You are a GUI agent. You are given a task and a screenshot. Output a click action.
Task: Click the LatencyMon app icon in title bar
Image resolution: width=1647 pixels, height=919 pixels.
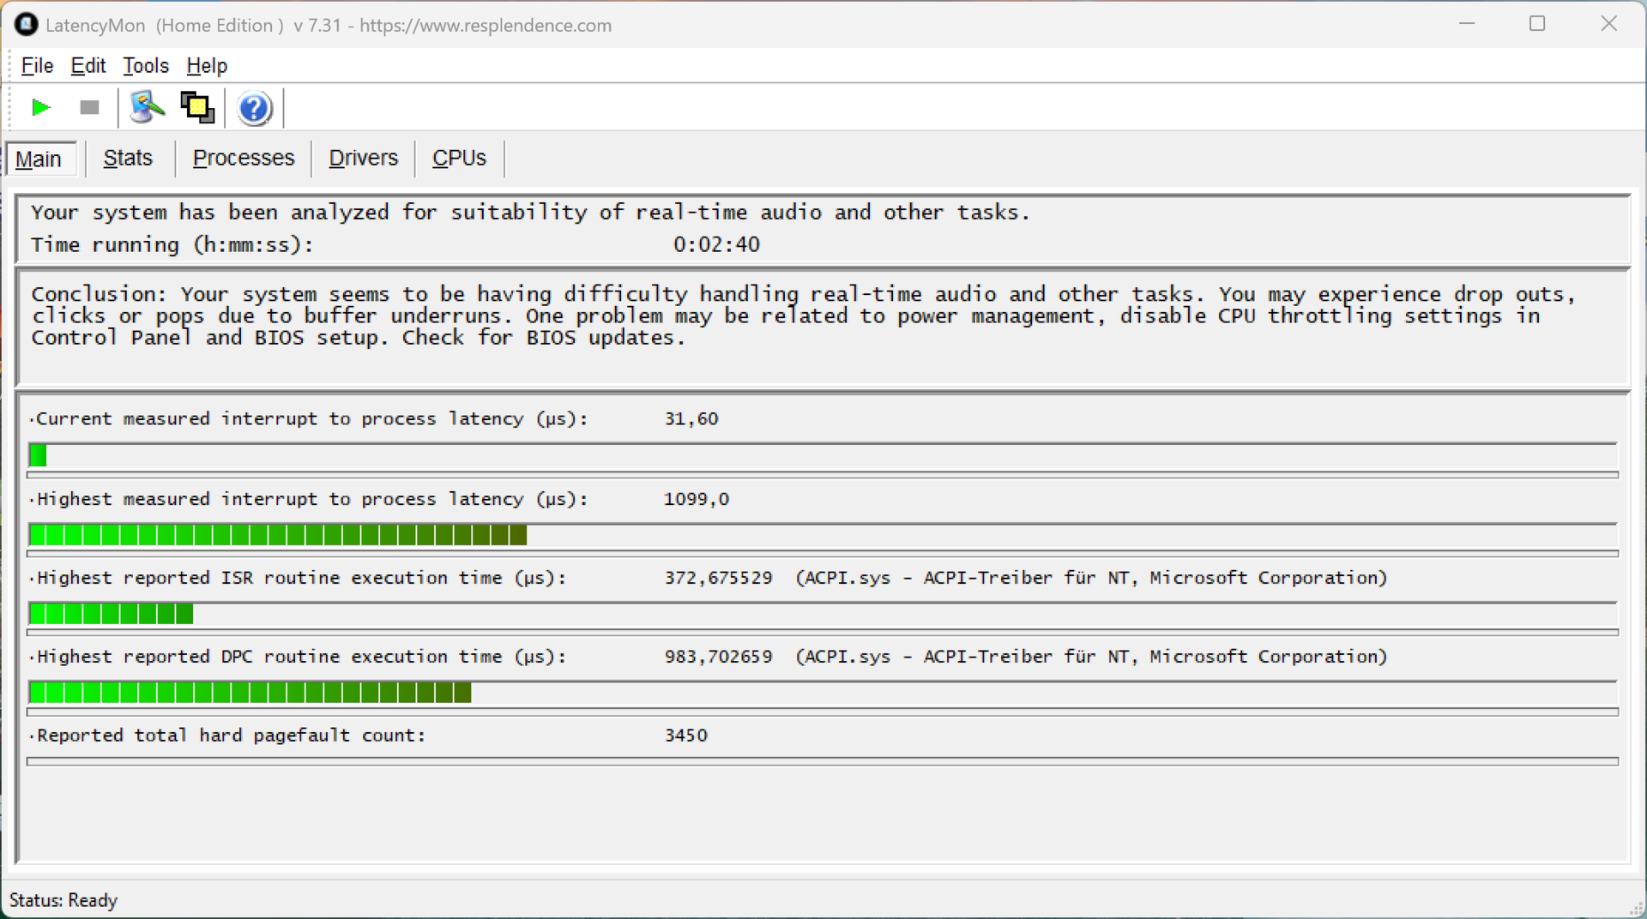pos(26,25)
